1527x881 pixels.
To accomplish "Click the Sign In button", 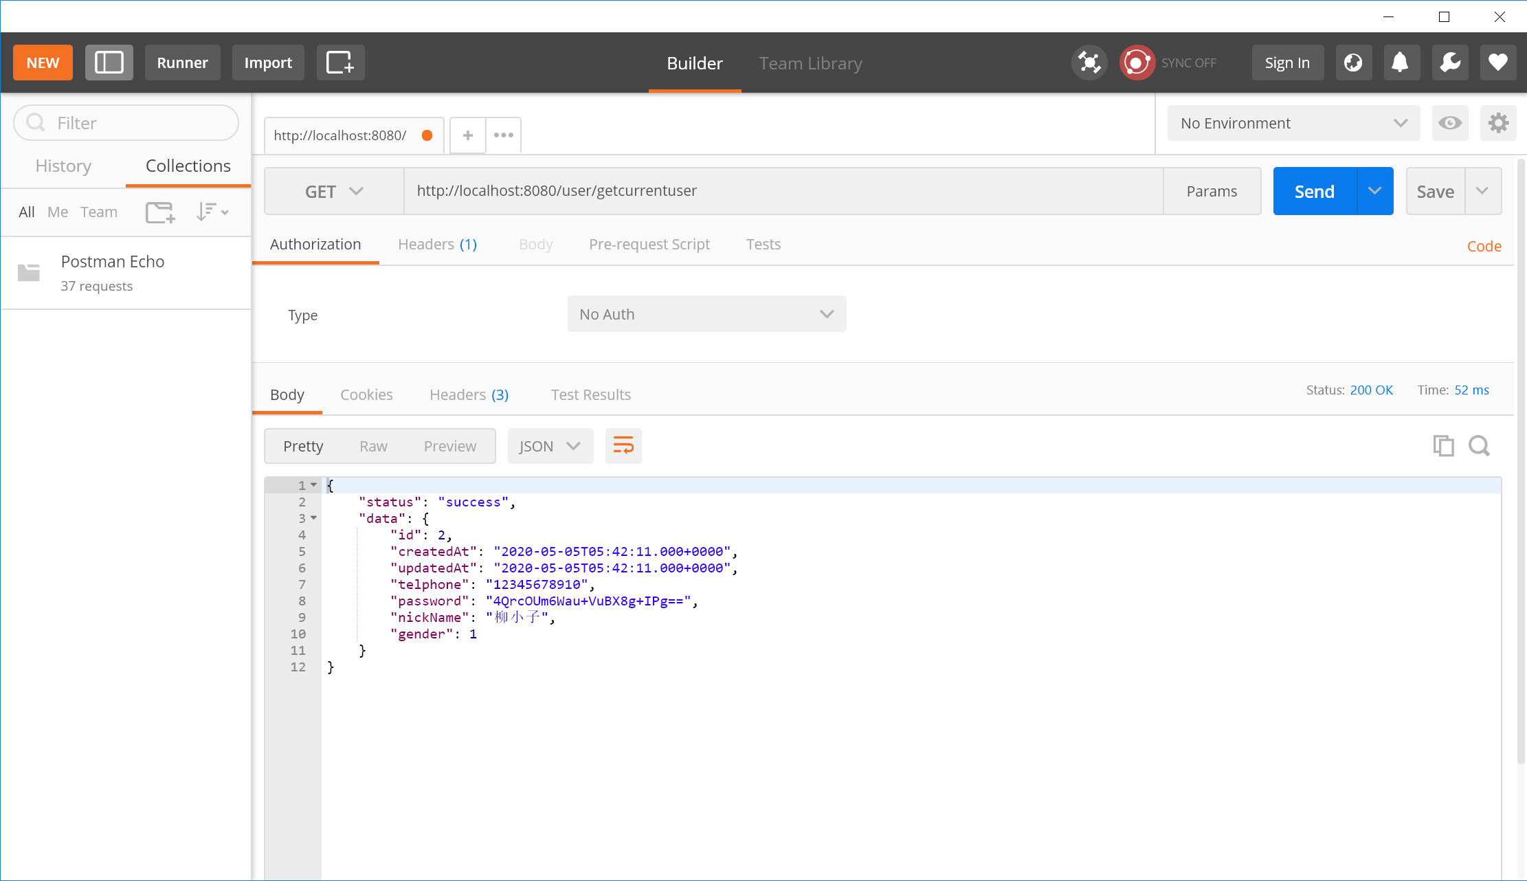I will coord(1287,63).
